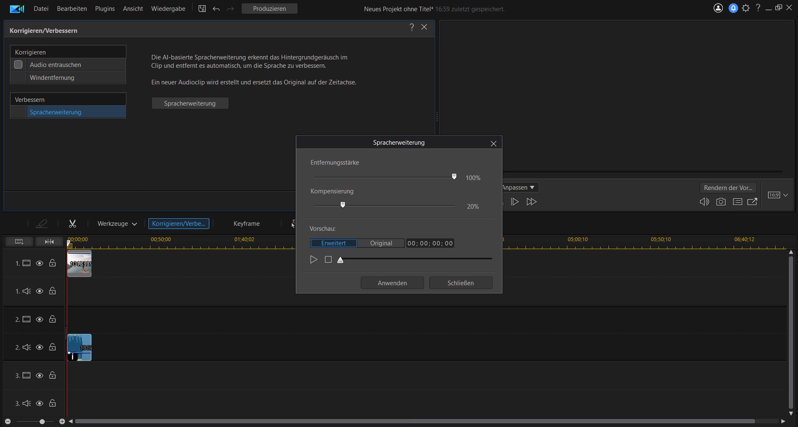The width and height of the screenshot is (798, 427).
Task: Enable Audio entrauschen checkbox
Action: pyautogui.click(x=18, y=64)
